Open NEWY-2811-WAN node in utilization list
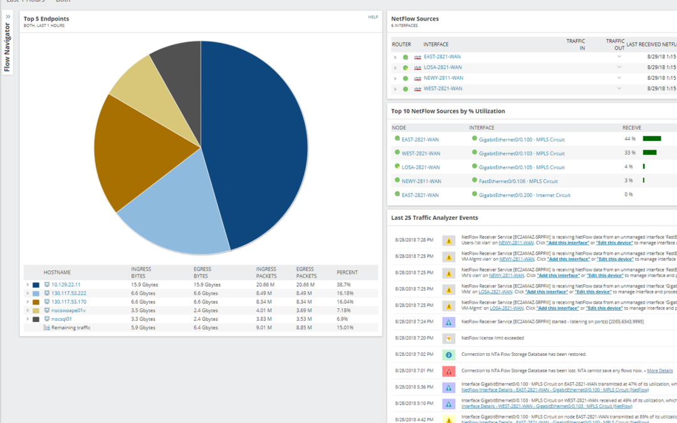Viewport: 677px width, 423px height. pyautogui.click(x=421, y=181)
